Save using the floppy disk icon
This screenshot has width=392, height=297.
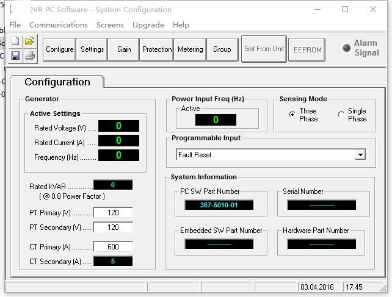(15, 55)
